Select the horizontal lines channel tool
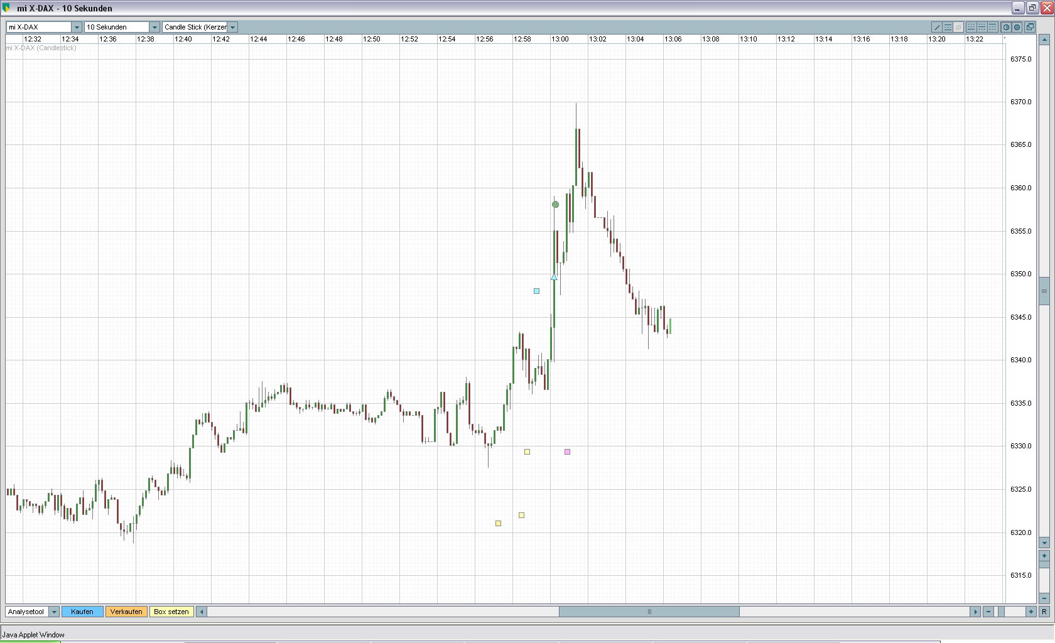 click(948, 27)
